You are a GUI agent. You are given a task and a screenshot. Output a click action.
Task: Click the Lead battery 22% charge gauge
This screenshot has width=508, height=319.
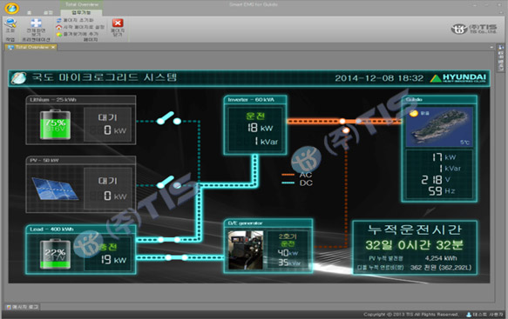click(x=55, y=254)
